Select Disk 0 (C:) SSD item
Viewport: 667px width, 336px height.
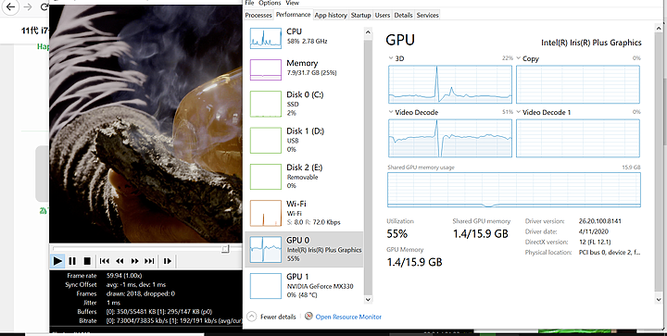pos(304,104)
